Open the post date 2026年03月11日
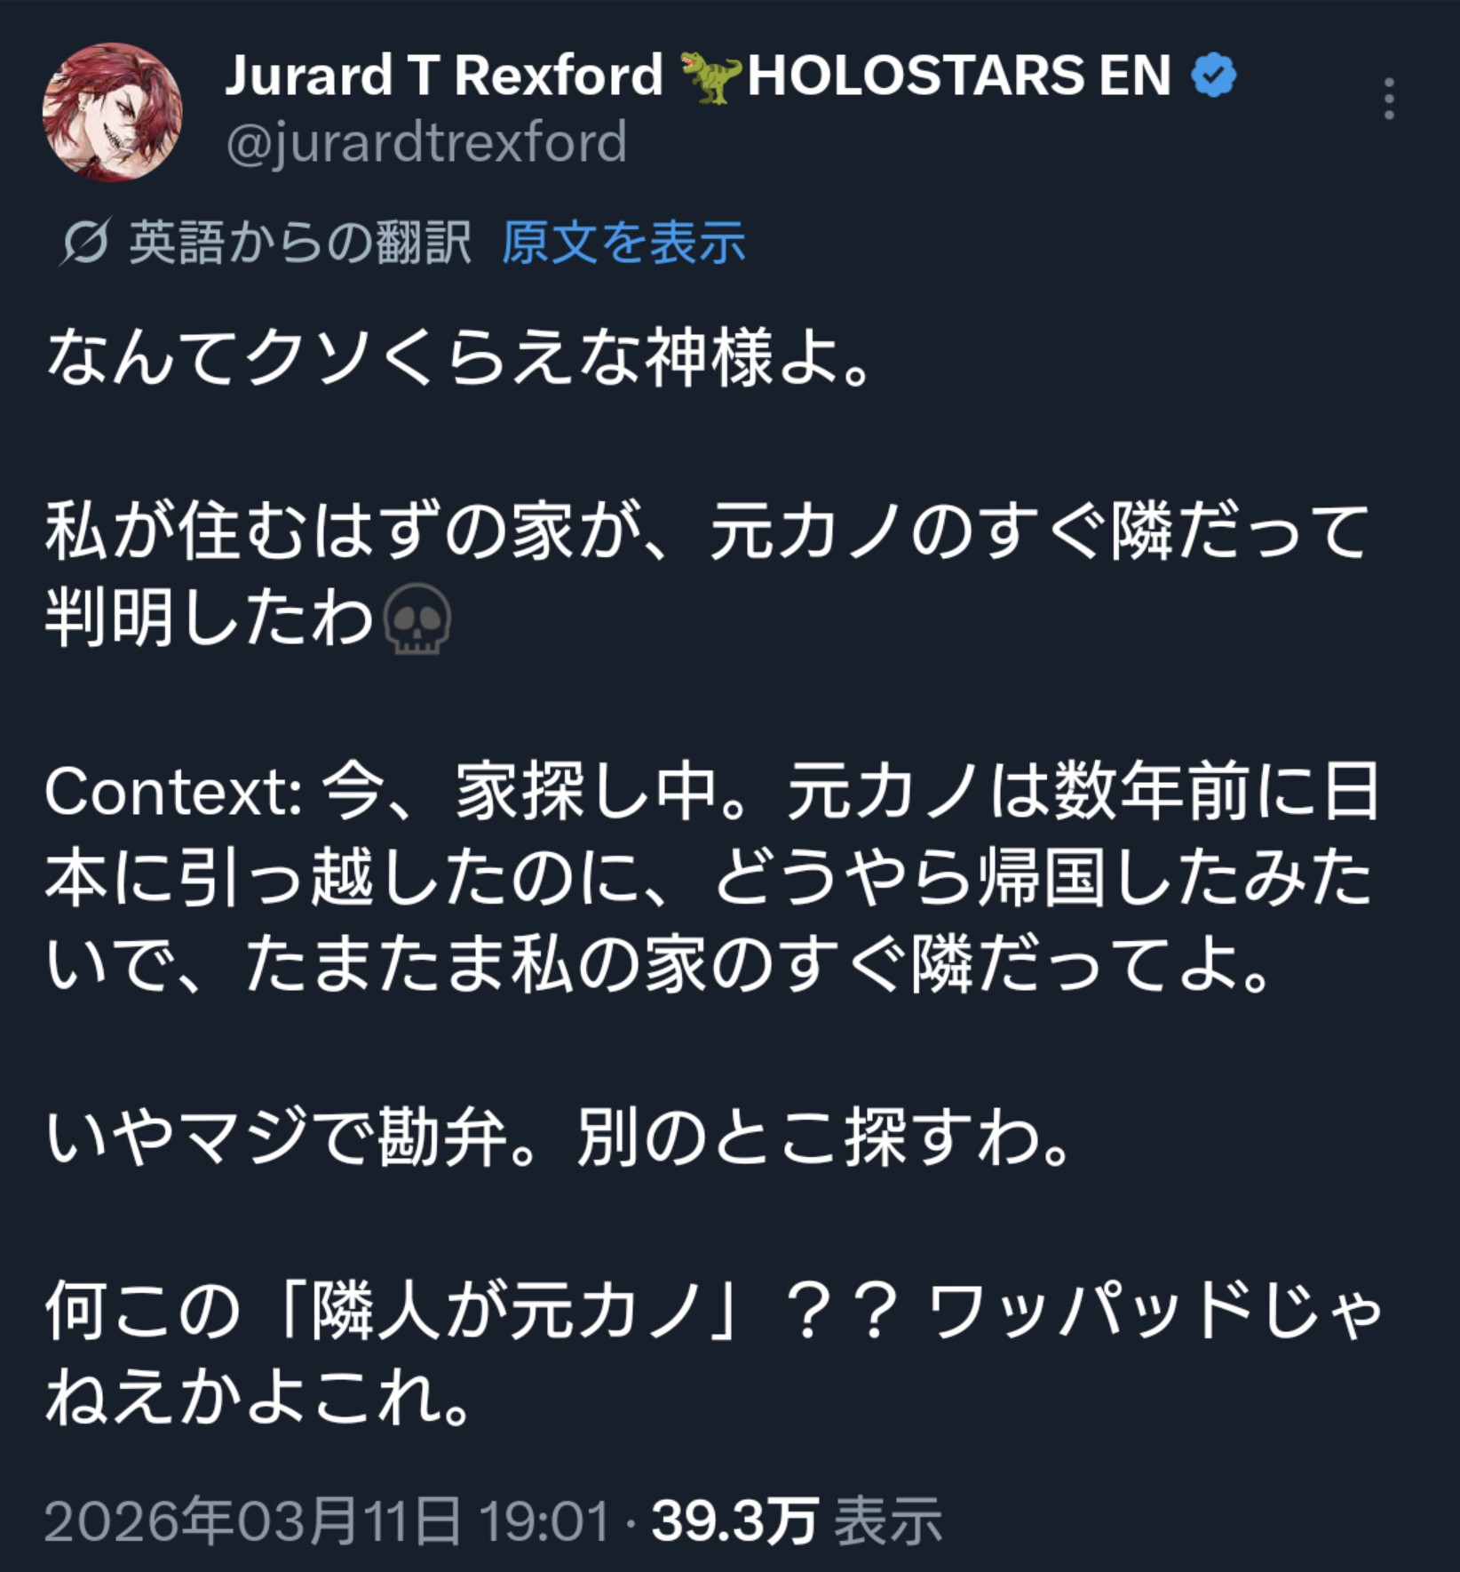This screenshot has height=1572, width=1460. tap(253, 1520)
